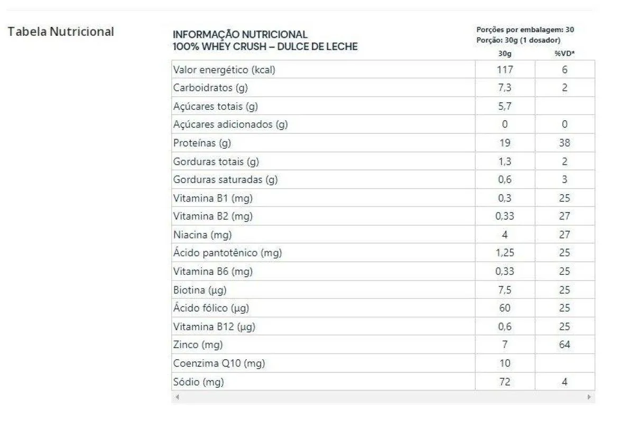Click the %VD* column header
Viewport: 620px width, 422px height.
[x=565, y=53]
